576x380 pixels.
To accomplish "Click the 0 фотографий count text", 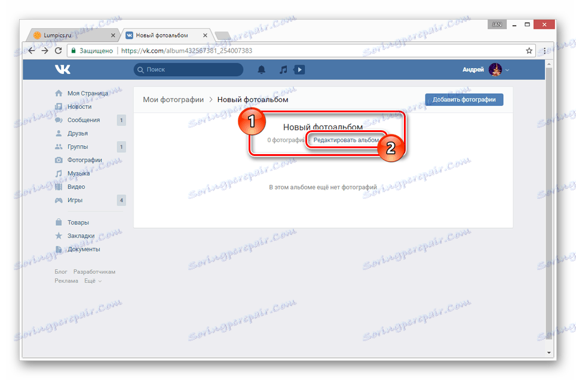I will click(x=286, y=140).
